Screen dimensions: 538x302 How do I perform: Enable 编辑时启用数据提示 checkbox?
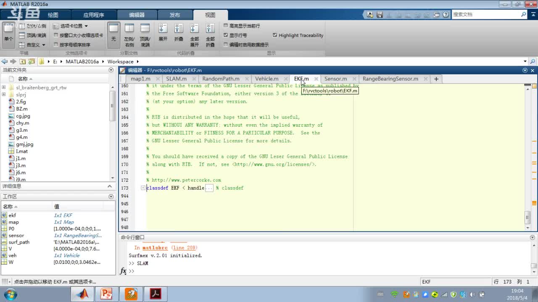point(226,44)
